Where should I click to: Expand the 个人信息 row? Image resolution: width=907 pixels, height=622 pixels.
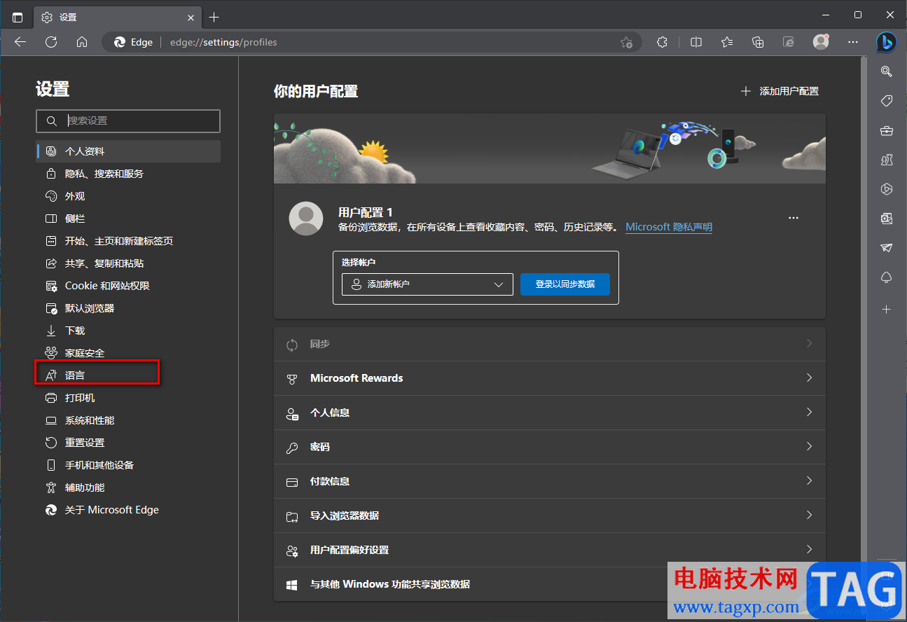[x=550, y=413]
